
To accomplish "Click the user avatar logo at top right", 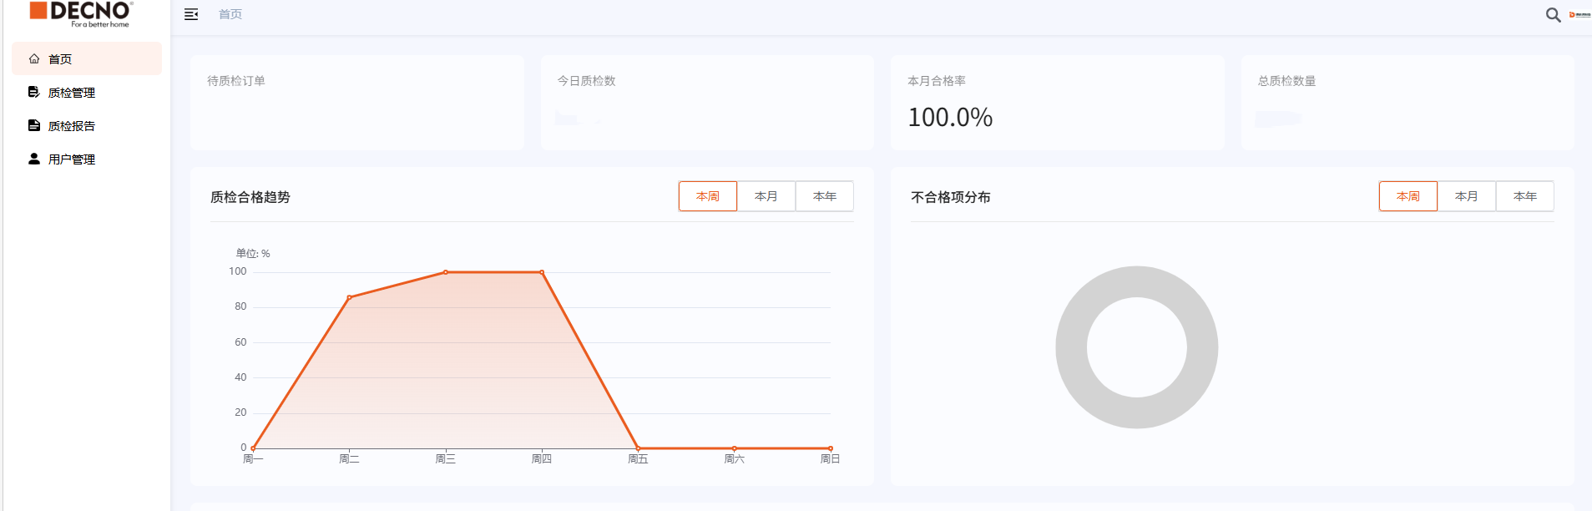I will pos(1579,15).
